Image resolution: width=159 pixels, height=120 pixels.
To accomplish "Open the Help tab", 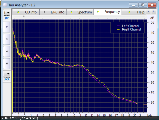I will (x=134, y=12).
